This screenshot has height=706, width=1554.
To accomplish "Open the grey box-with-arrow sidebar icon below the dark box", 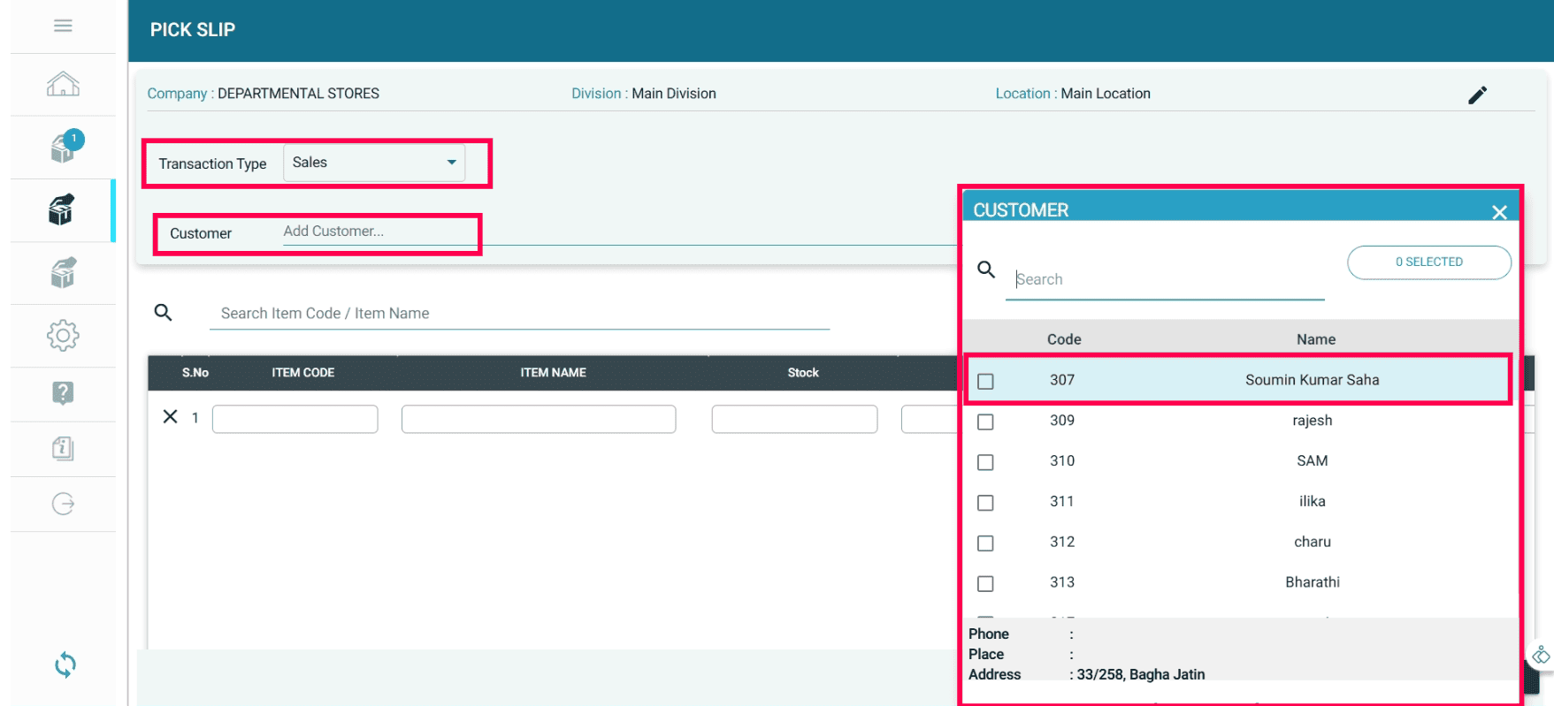I will (63, 273).
